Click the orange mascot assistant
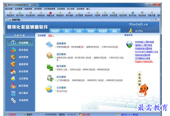The width and height of the screenshot is (170, 116). click(x=143, y=90)
